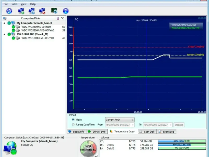Click D:\ usage bar 69%
Viewport: 209px width, 157px height.
(182, 145)
